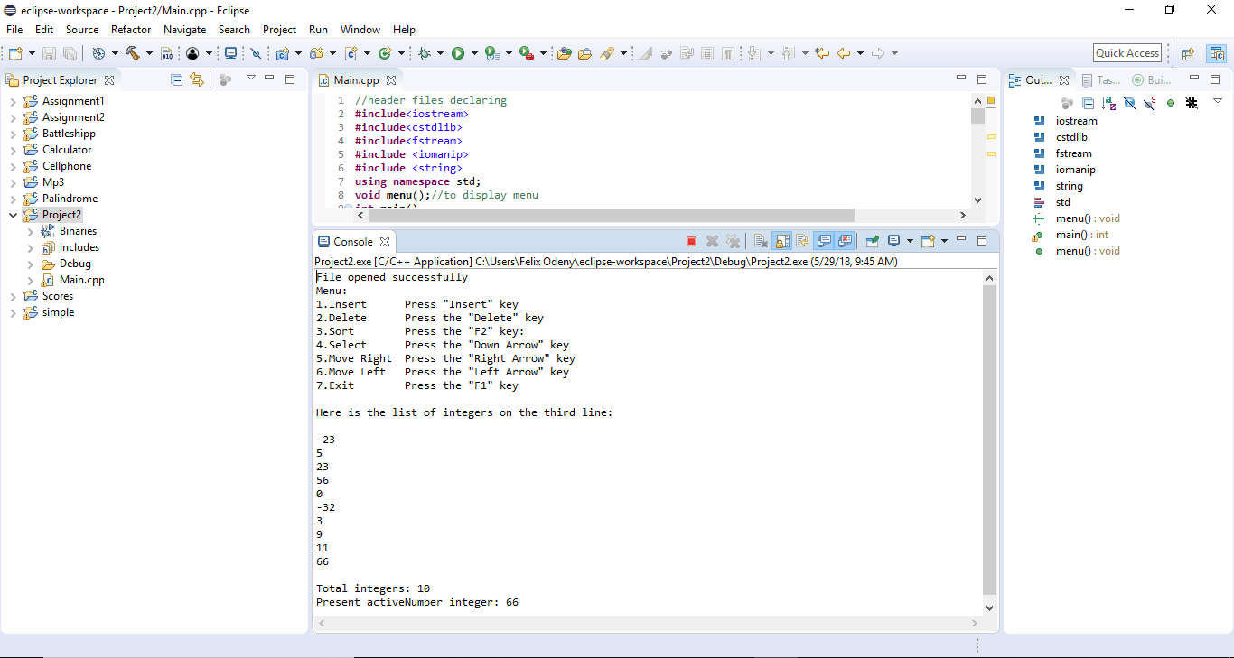1234x658 pixels.
Task: Click the New C/C++ Project icon
Action: [283, 53]
